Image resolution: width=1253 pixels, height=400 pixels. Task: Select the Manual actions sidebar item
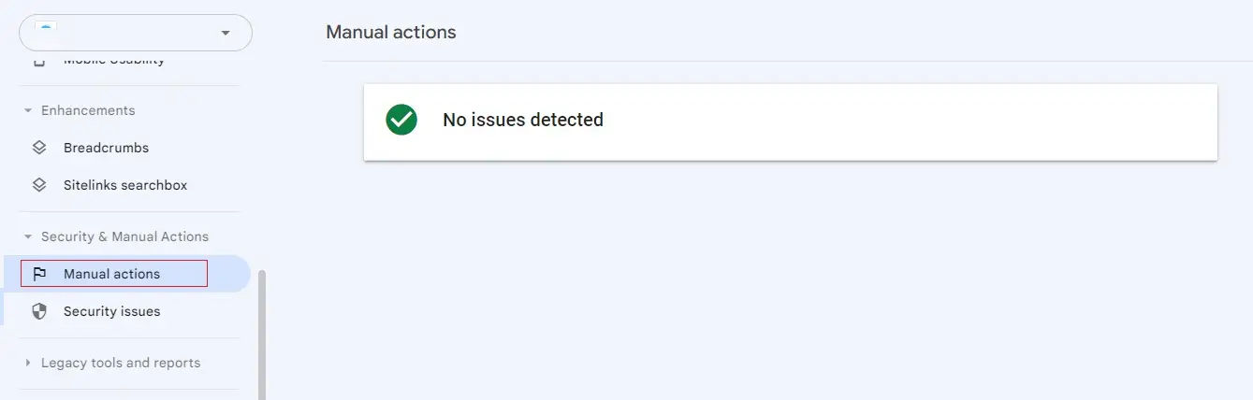coord(125,274)
